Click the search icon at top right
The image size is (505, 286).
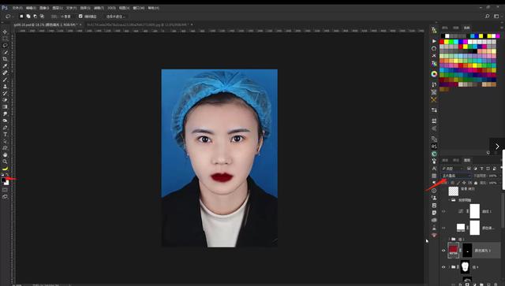488,16
